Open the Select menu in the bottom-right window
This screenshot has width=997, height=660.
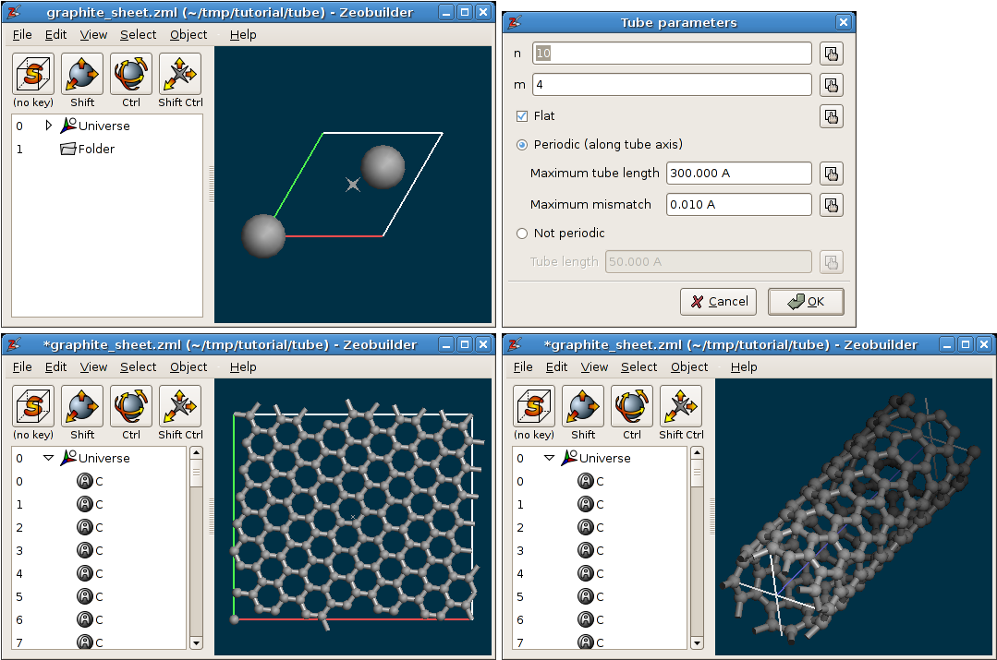[638, 366]
